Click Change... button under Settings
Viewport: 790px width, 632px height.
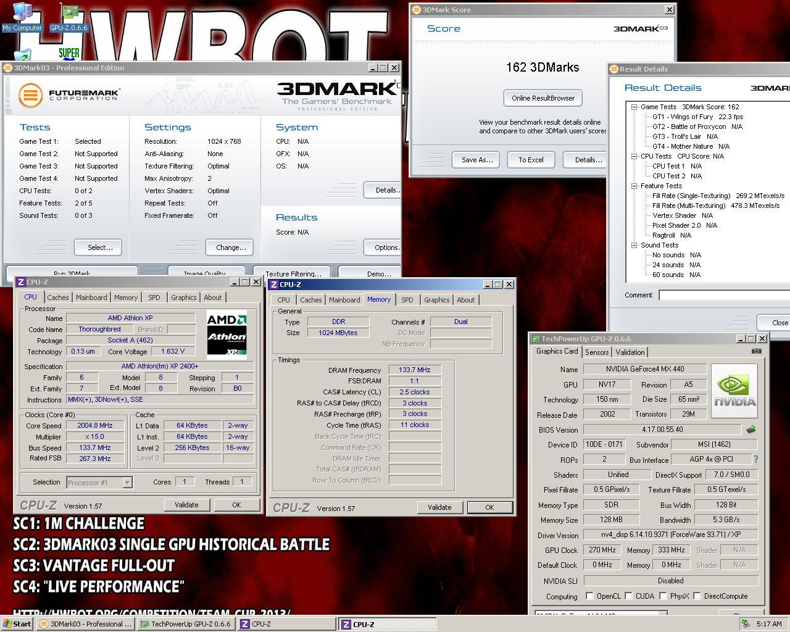click(x=231, y=247)
